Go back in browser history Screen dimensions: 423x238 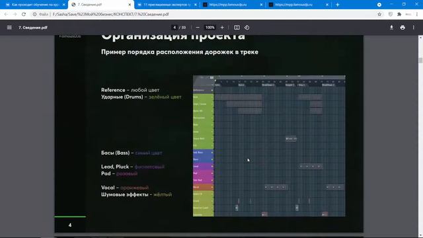pyautogui.click(x=6, y=15)
